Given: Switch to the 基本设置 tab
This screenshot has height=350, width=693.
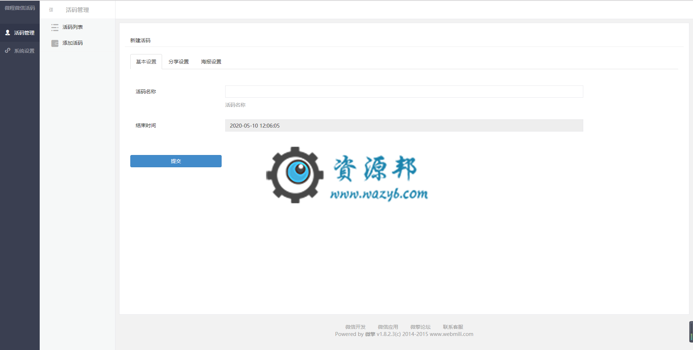Looking at the screenshot, I should pyautogui.click(x=146, y=62).
